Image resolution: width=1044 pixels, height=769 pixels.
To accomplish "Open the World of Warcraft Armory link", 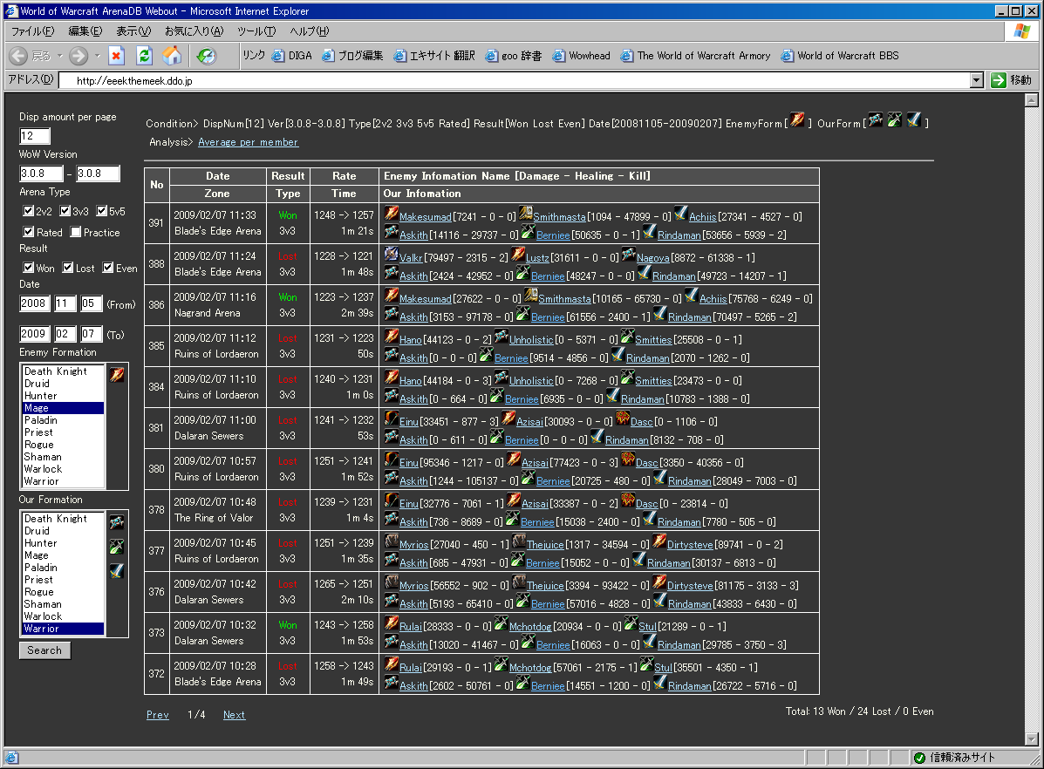I will pos(695,56).
